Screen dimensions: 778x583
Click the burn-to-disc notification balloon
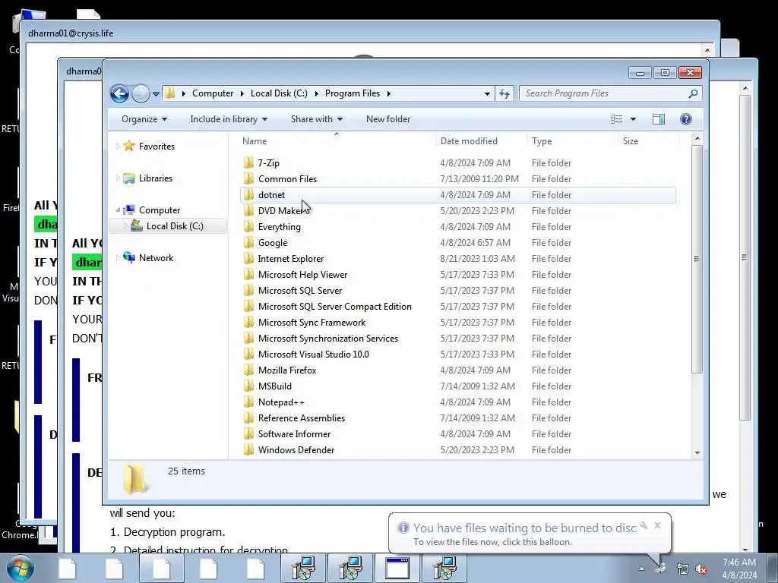[525, 534]
